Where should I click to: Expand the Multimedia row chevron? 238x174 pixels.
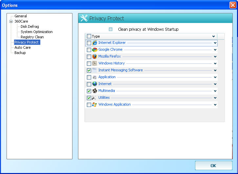(215, 91)
